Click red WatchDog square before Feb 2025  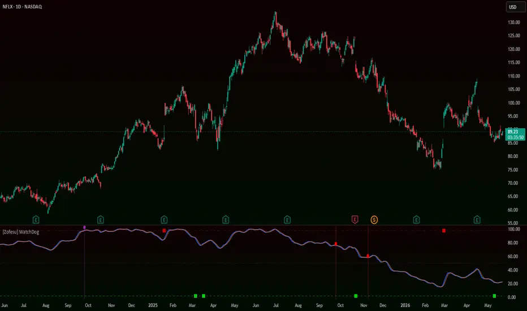pos(164,231)
